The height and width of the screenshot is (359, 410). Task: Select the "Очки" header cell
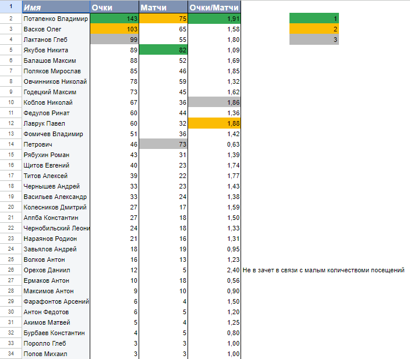(114, 8)
